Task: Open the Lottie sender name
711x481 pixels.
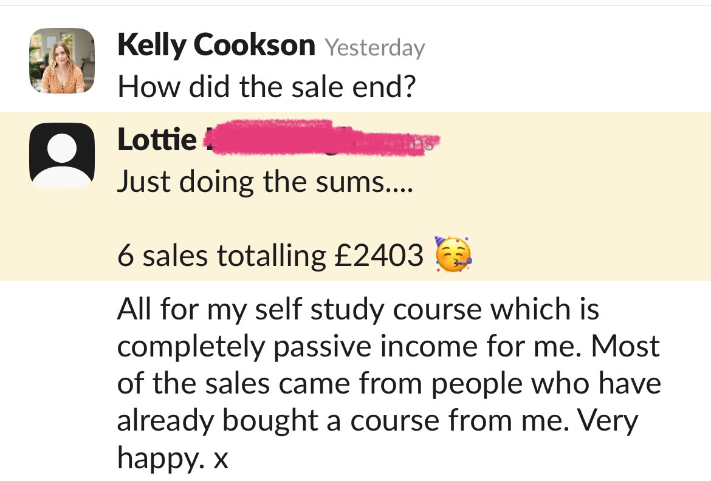Action: (x=157, y=140)
